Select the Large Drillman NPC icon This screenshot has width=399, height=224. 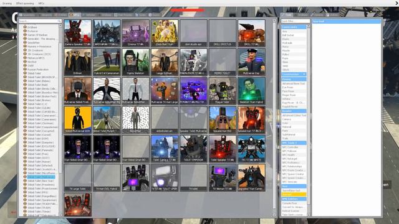click(165, 62)
